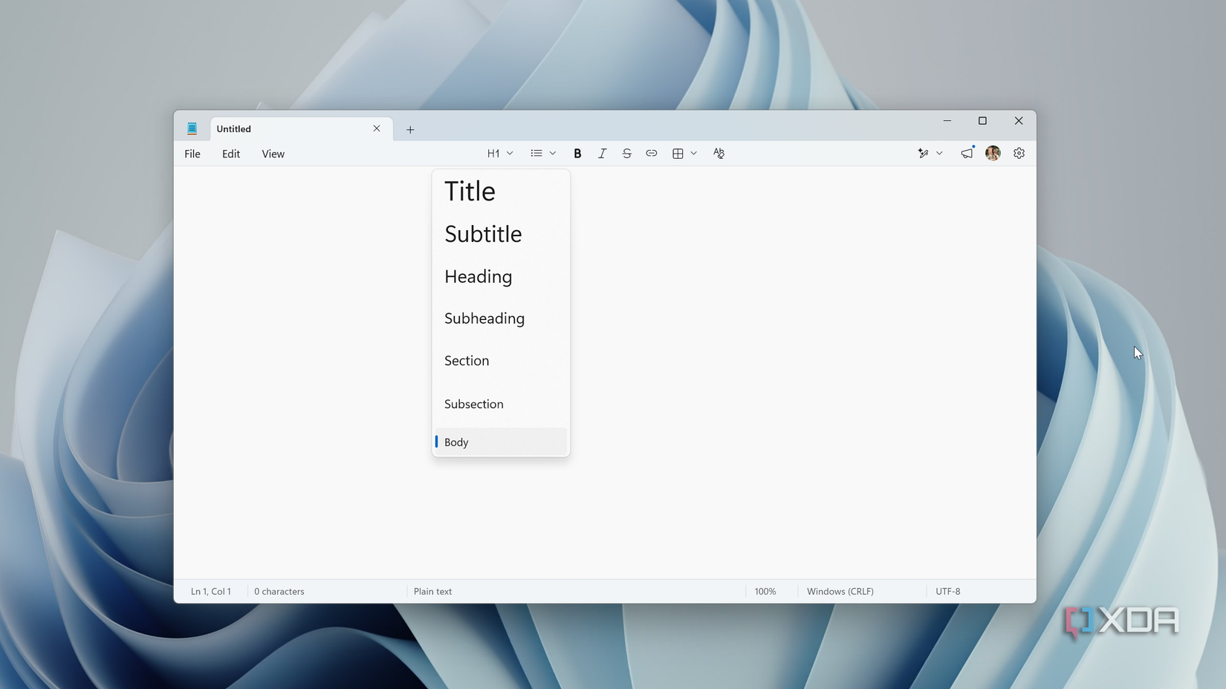Click the Notepad app icon in title bar
Image resolution: width=1226 pixels, height=689 pixels.
pyautogui.click(x=192, y=128)
